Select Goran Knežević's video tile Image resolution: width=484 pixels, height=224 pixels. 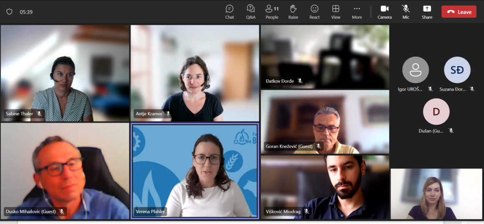[x=325, y=122]
